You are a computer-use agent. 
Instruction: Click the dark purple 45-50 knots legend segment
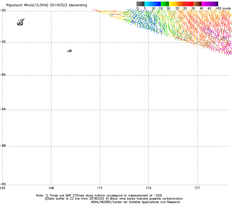pyautogui.click(x=214, y=4)
